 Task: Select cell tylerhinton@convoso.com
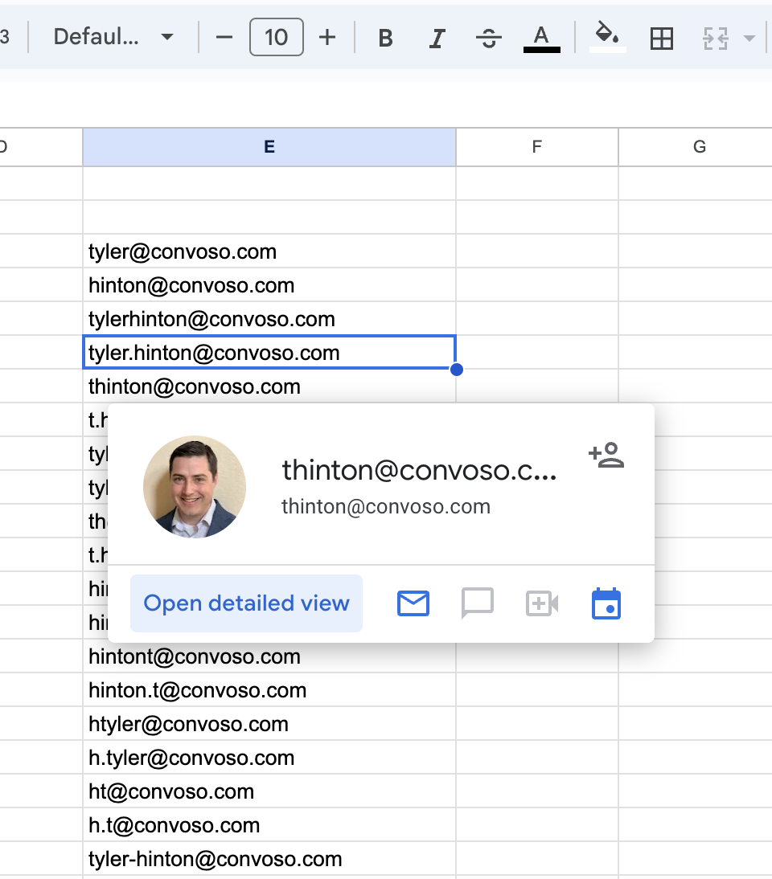[269, 318]
